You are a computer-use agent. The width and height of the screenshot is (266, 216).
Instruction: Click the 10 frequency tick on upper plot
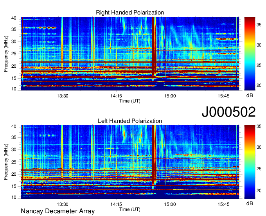[x=14, y=89]
